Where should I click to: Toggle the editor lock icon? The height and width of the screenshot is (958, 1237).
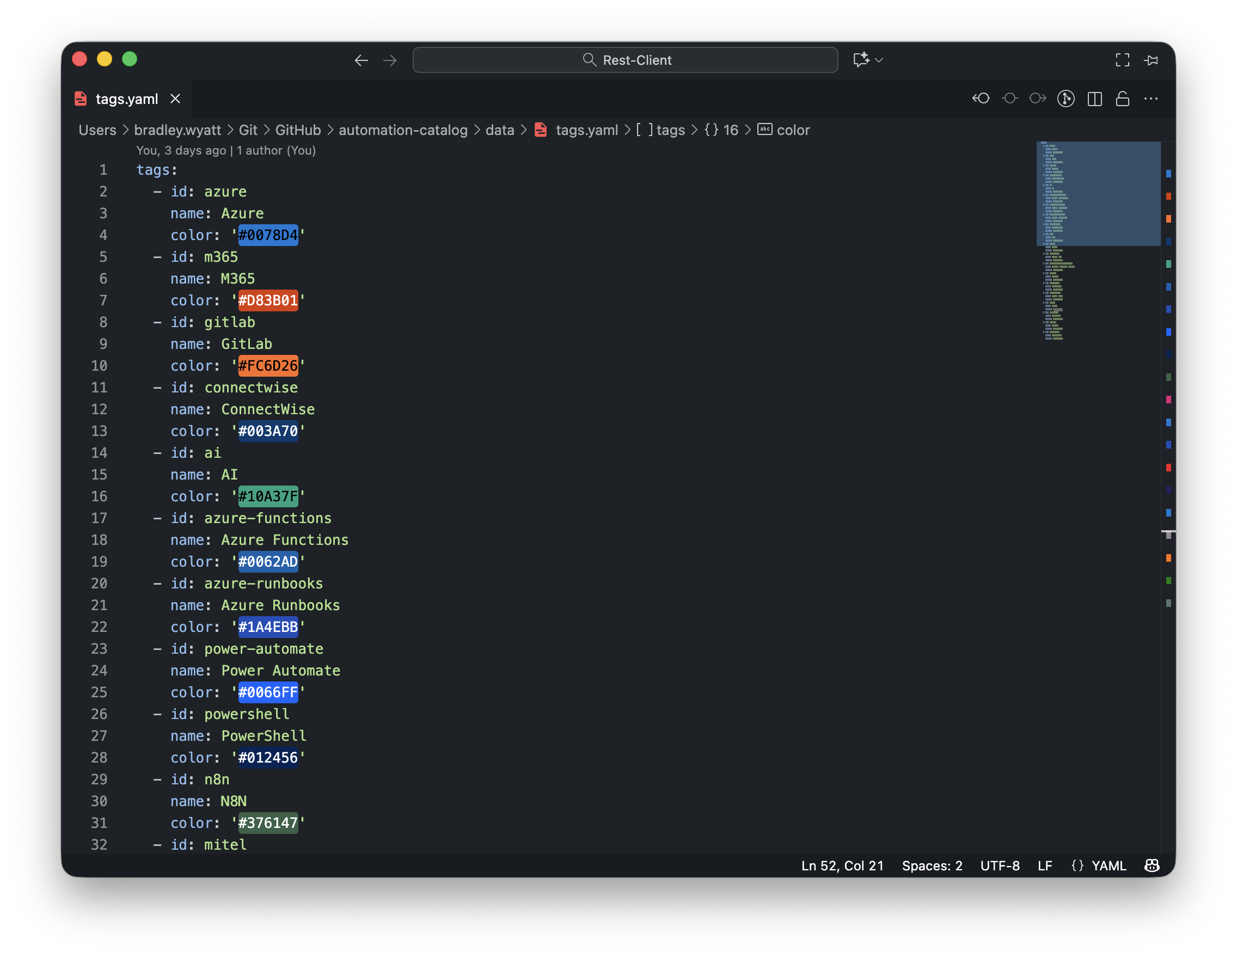click(x=1122, y=99)
